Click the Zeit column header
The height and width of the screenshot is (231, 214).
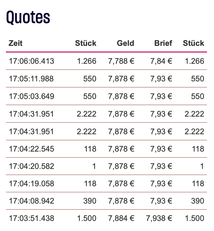pos(16,43)
